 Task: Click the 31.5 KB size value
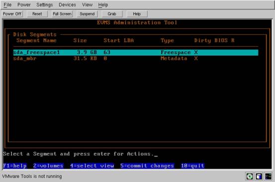(85, 58)
